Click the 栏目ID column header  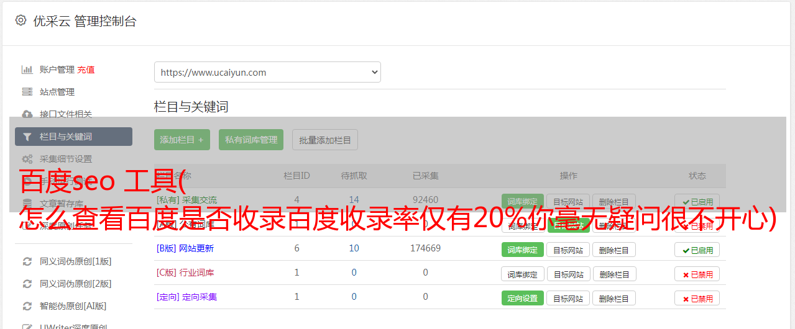pyautogui.click(x=296, y=176)
